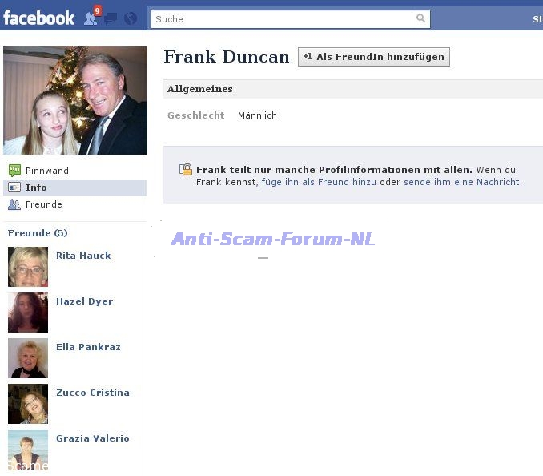Click the Freunde sidebar icon

pyautogui.click(x=14, y=204)
